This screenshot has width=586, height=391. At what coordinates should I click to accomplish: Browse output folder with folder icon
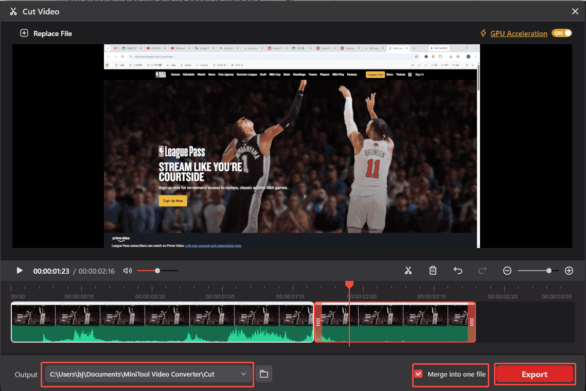(x=264, y=374)
